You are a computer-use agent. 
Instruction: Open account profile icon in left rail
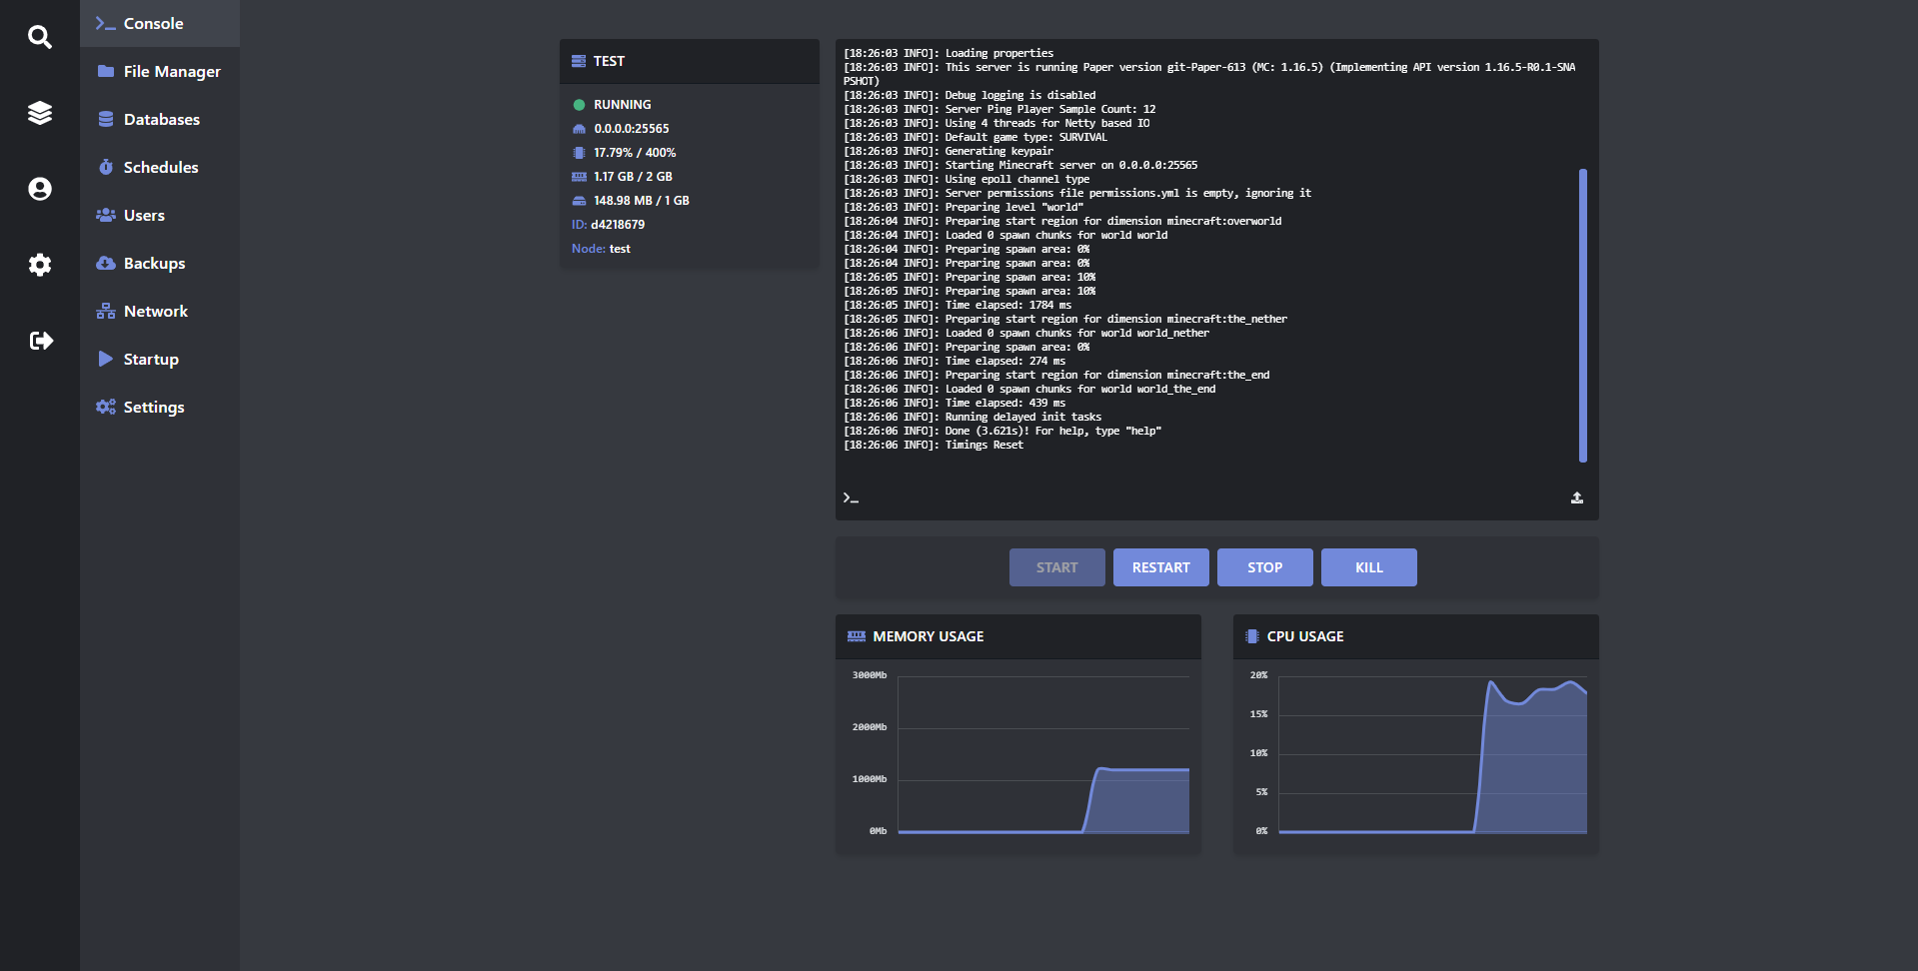(x=40, y=189)
